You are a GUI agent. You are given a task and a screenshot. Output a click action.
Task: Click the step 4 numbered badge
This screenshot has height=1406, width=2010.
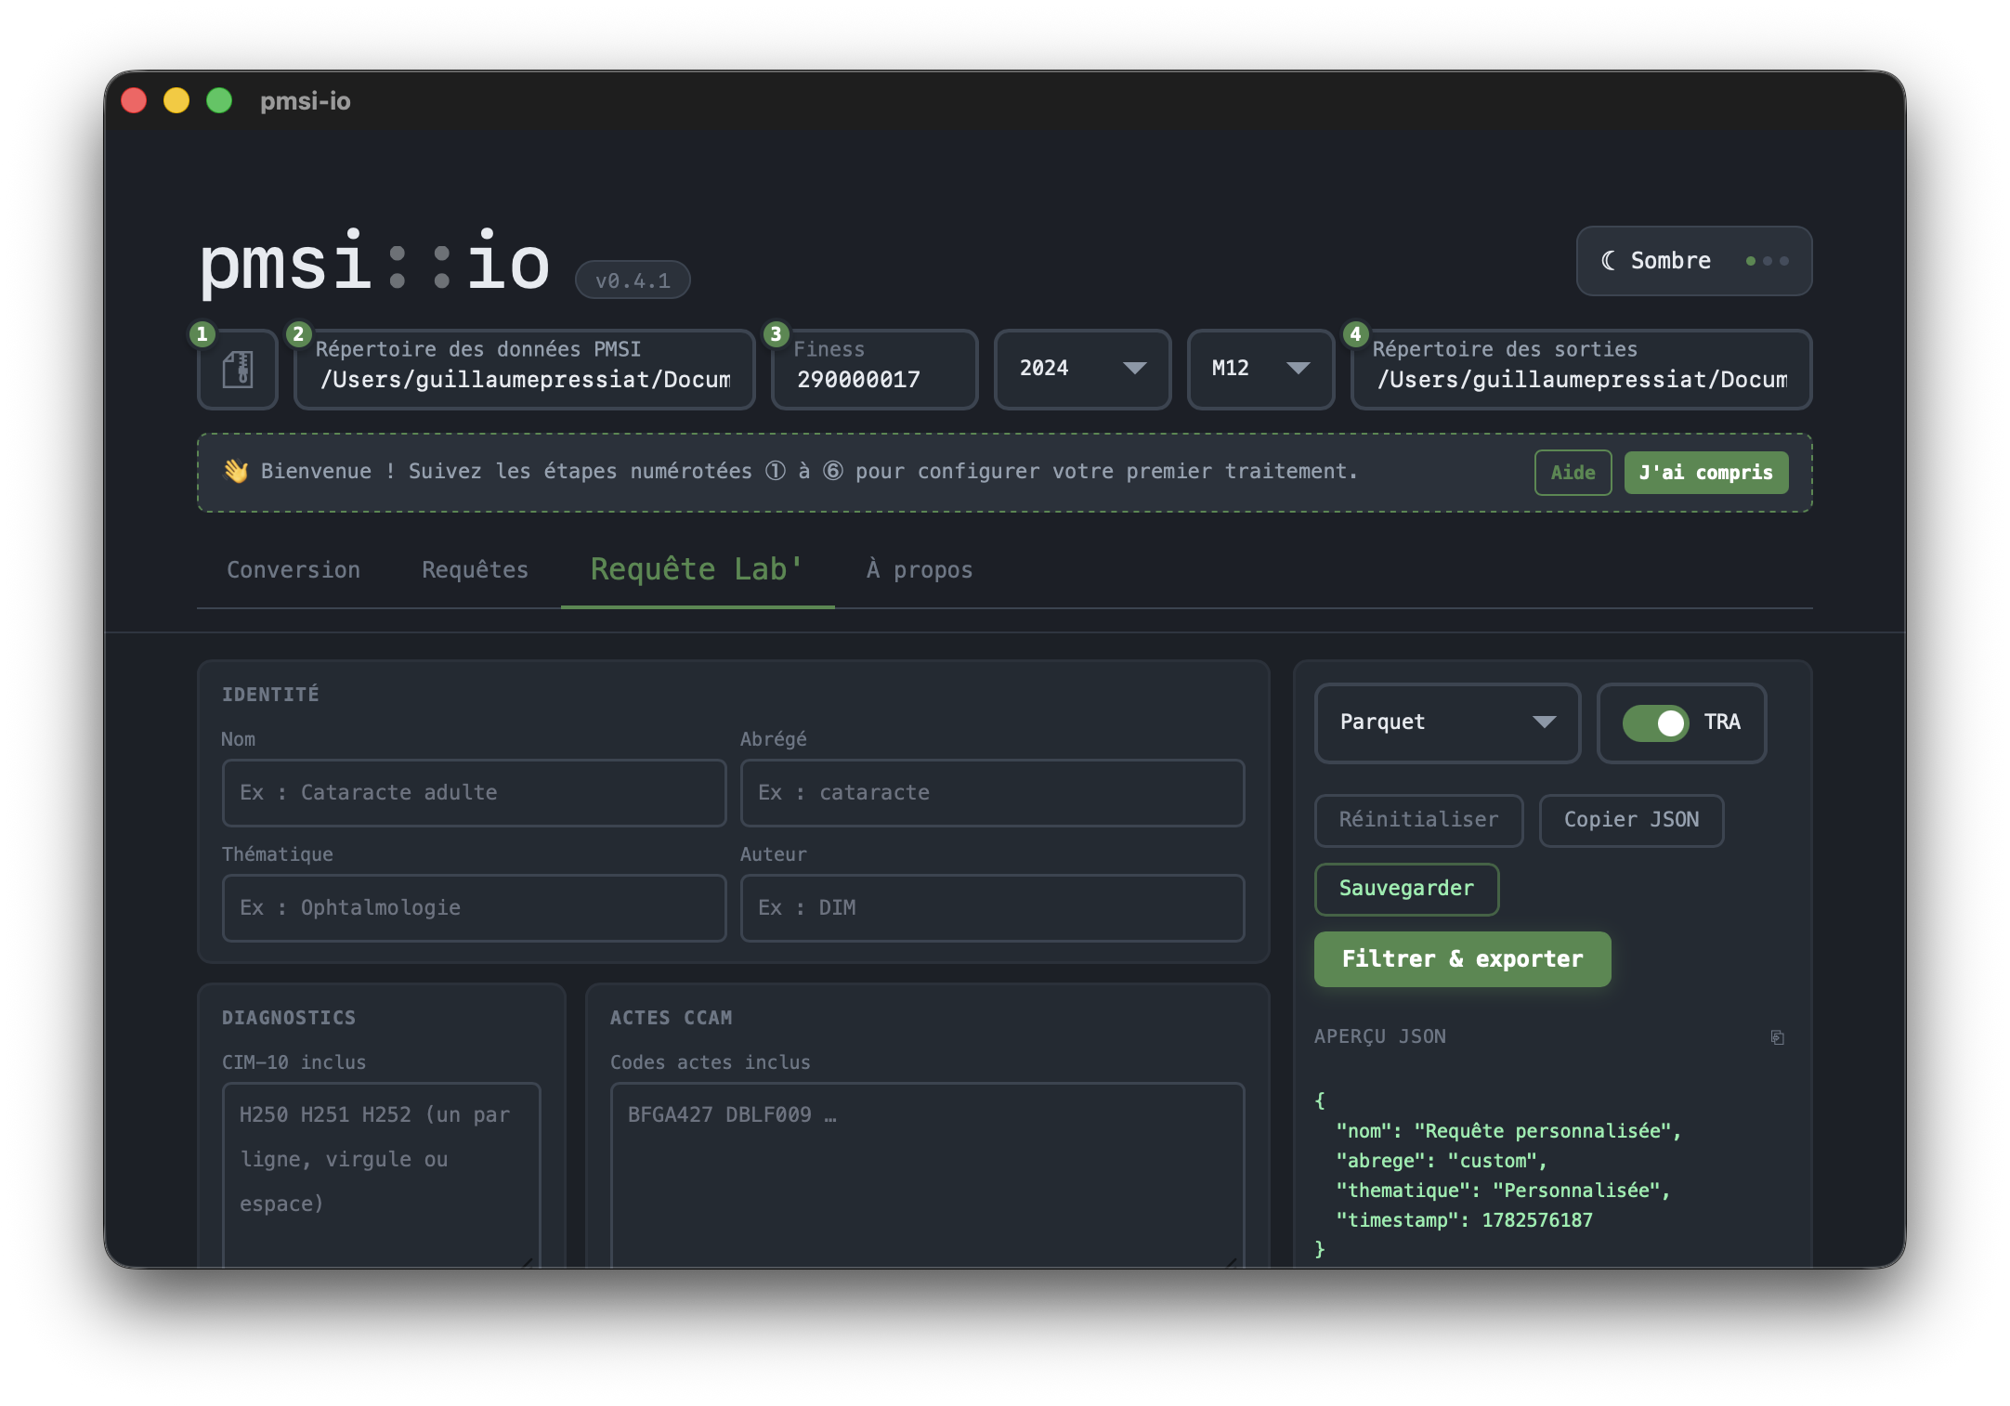1355,333
